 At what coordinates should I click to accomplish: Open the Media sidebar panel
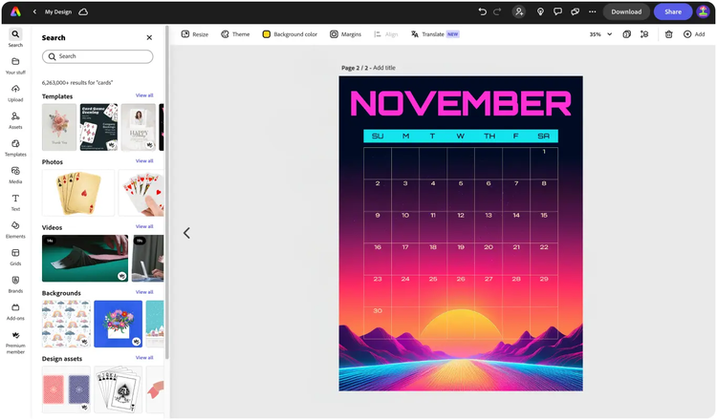15,175
